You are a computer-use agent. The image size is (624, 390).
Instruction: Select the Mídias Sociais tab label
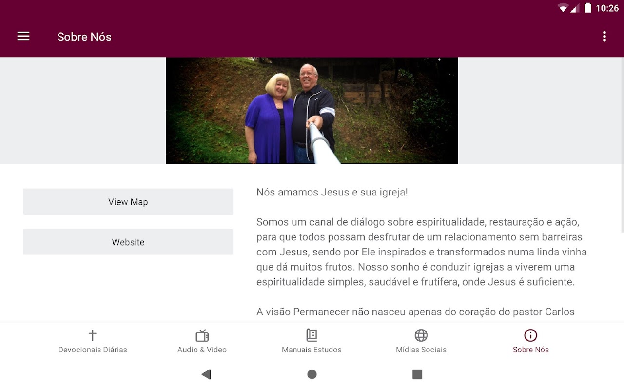pos(421,350)
